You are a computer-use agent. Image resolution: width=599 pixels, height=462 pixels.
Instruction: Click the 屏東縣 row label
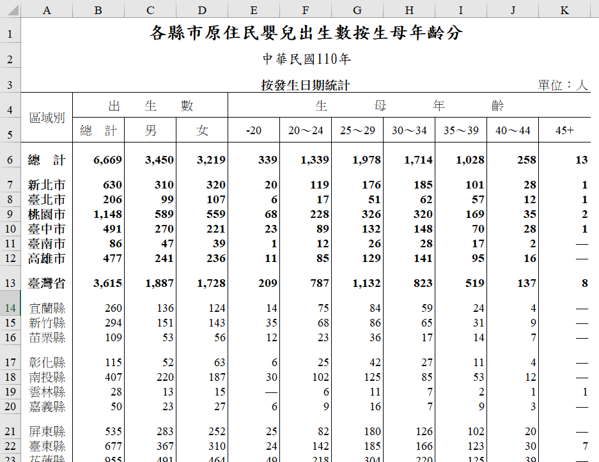point(47,431)
